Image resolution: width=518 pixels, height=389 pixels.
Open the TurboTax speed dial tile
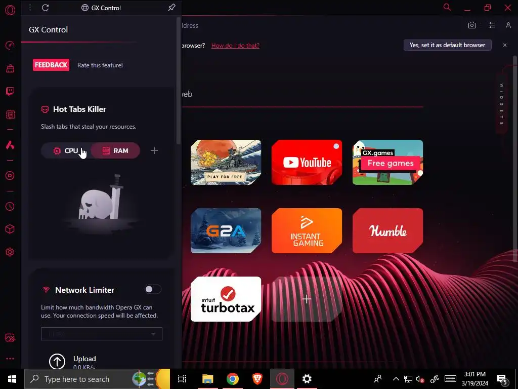pos(226,299)
